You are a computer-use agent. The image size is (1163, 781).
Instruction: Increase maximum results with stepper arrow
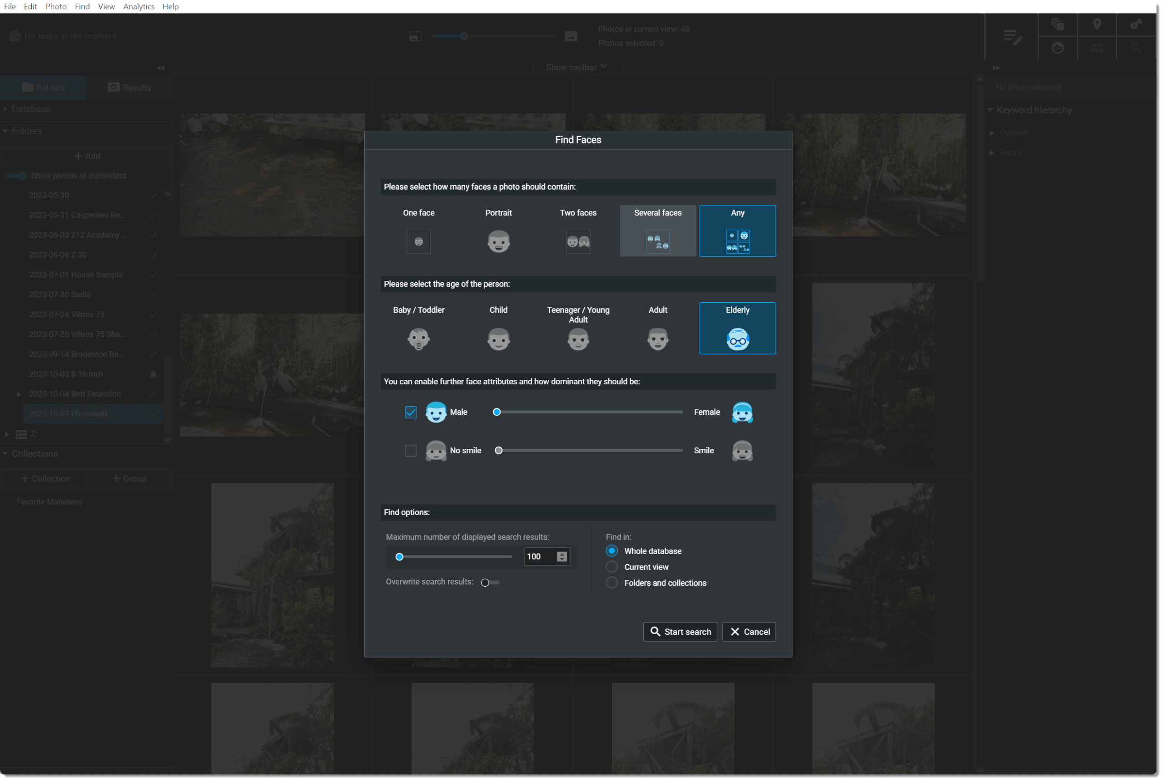coord(562,553)
